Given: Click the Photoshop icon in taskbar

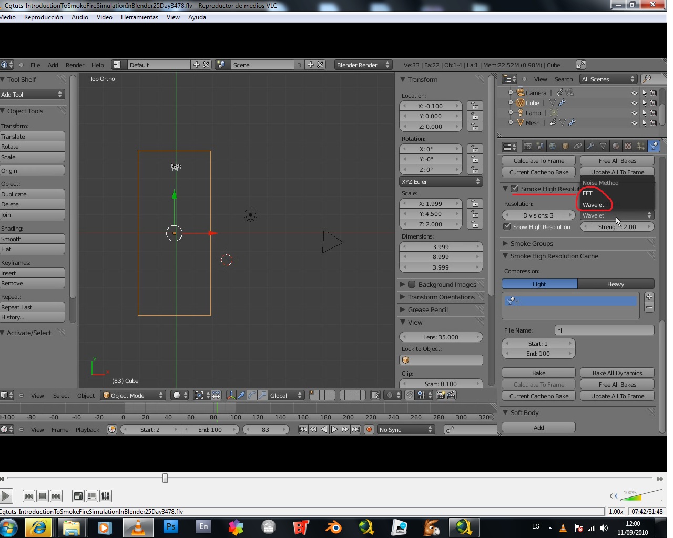Looking at the screenshot, I should (x=171, y=526).
